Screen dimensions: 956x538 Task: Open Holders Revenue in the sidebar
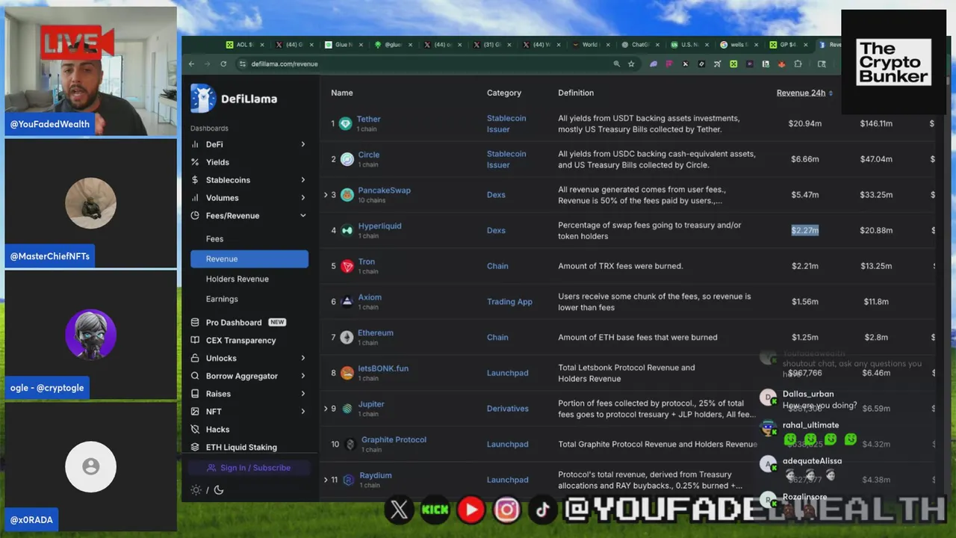point(237,279)
